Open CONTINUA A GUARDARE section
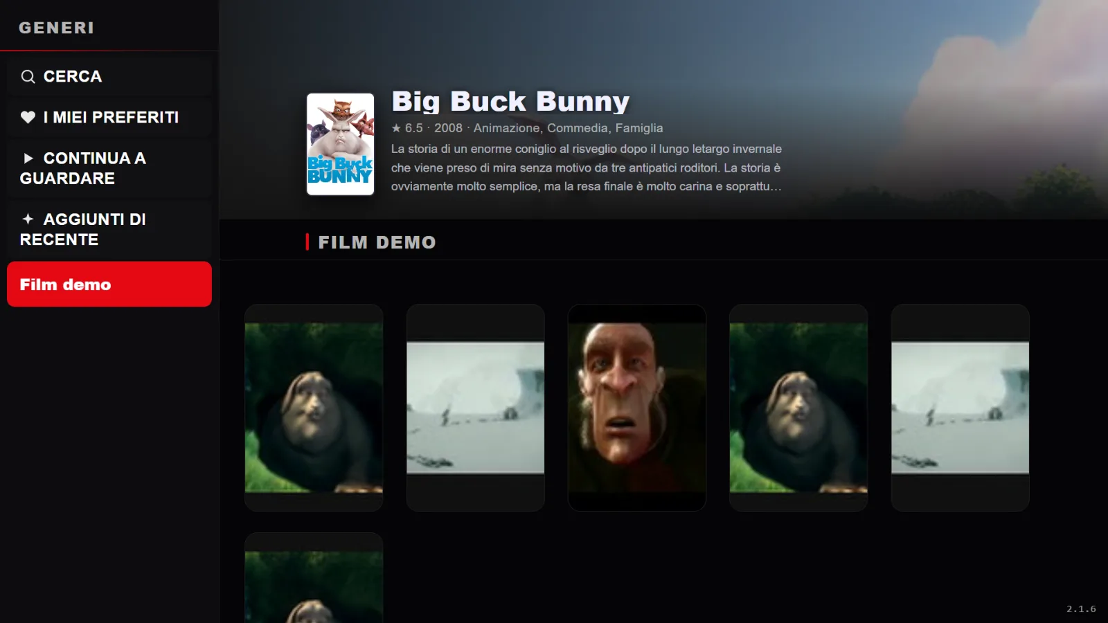This screenshot has height=623, width=1108. point(109,168)
